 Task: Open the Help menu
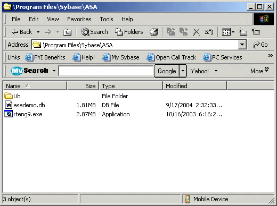pyautogui.click(x=127, y=19)
